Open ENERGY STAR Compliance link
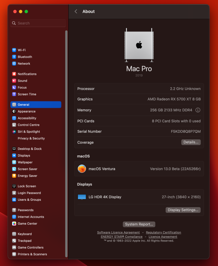This screenshot has width=218, height=266. click(x=122, y=237)
